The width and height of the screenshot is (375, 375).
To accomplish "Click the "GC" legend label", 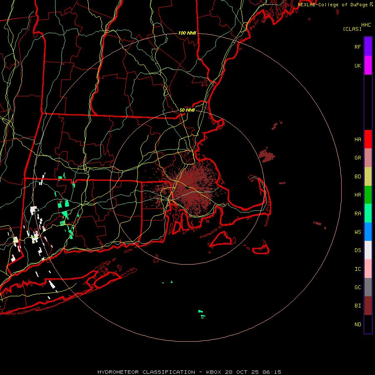I will (357, 287).
